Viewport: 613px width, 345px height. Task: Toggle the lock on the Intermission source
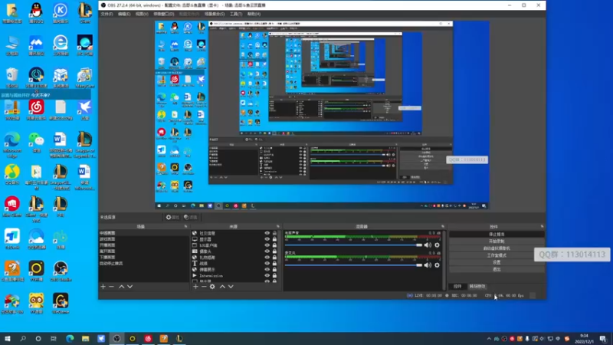point(274,276)
